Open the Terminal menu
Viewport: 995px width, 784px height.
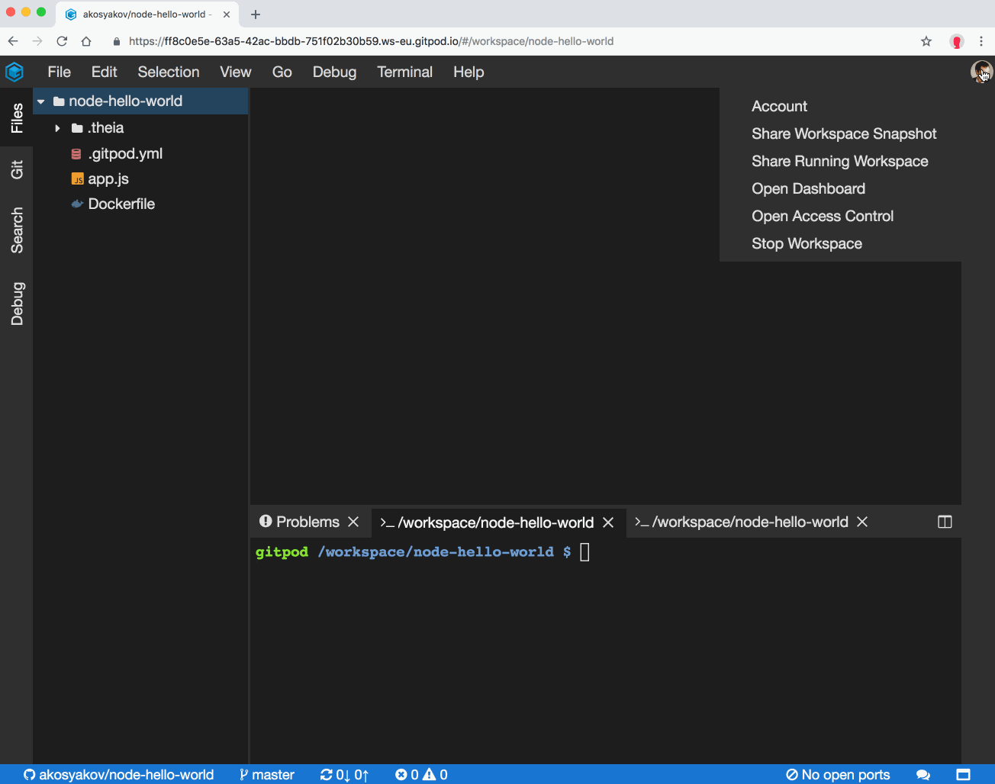tap(404, 72)
